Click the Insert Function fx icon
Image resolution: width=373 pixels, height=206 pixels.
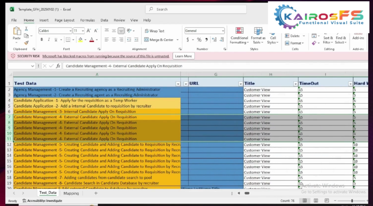point(58,66)
